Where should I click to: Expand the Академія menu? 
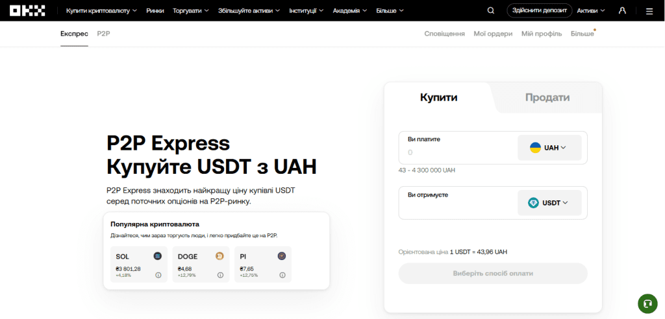[x=350, y=10]
